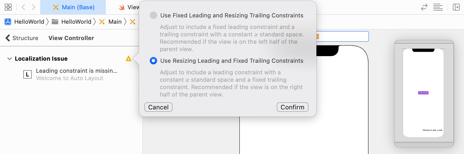The image size is (464, 154).
Task: Open the editor options lines icon
Action: point(438,7)
